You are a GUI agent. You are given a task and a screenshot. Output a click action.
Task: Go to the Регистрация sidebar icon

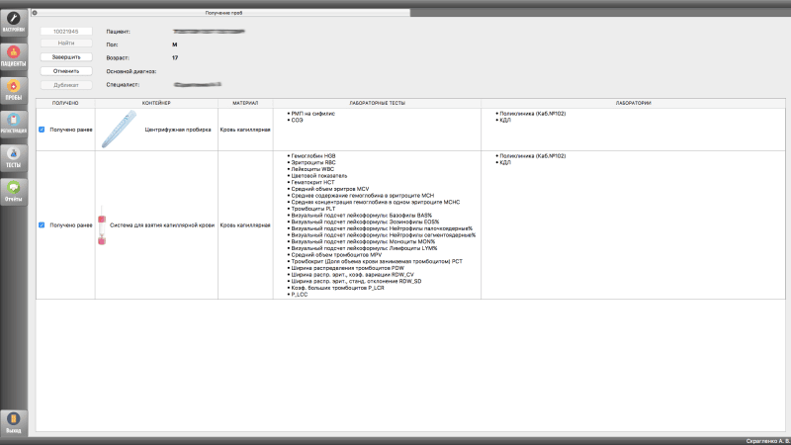coord(14,126)
